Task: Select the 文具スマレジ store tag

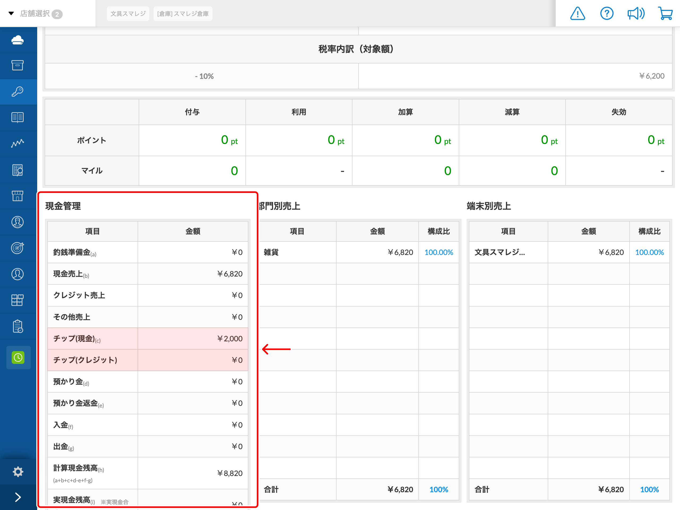Action: 128,14
